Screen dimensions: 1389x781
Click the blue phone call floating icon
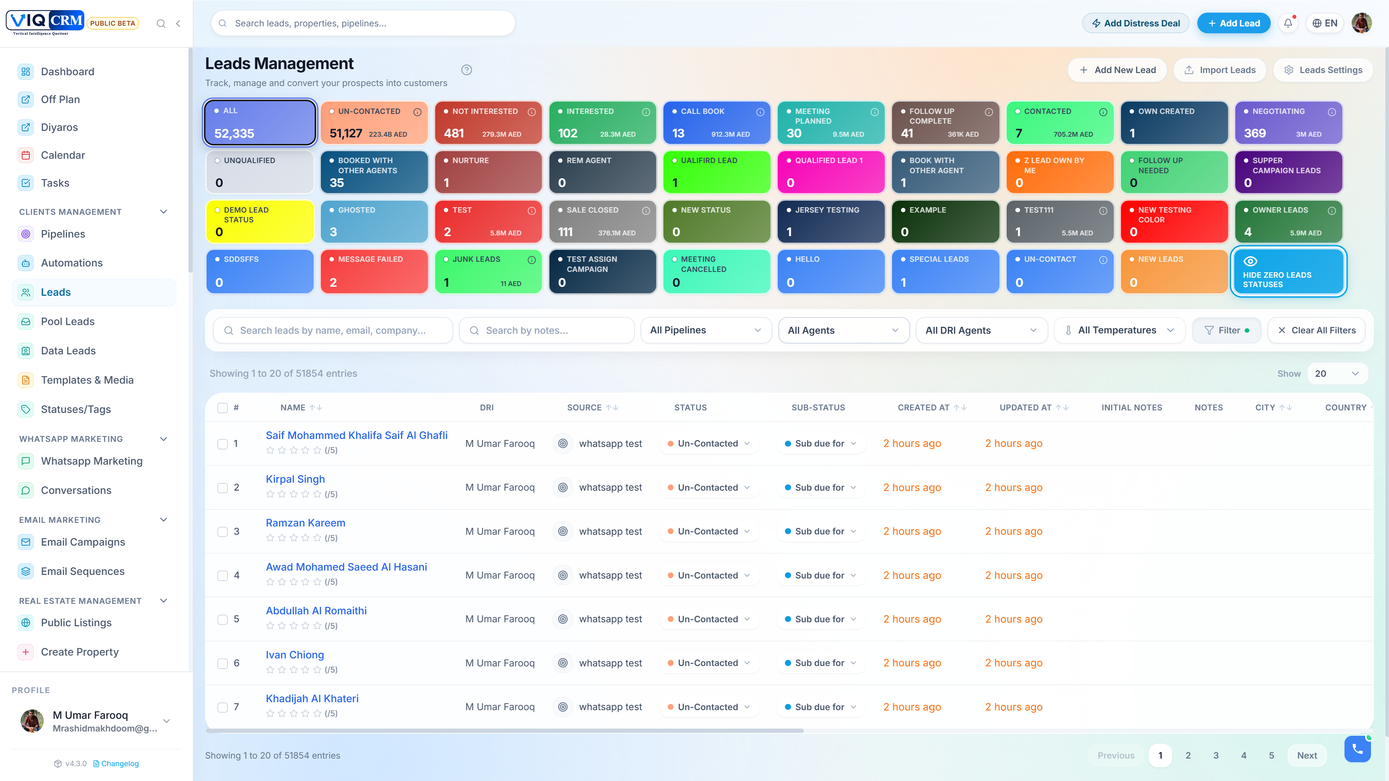click(1357, 749)
